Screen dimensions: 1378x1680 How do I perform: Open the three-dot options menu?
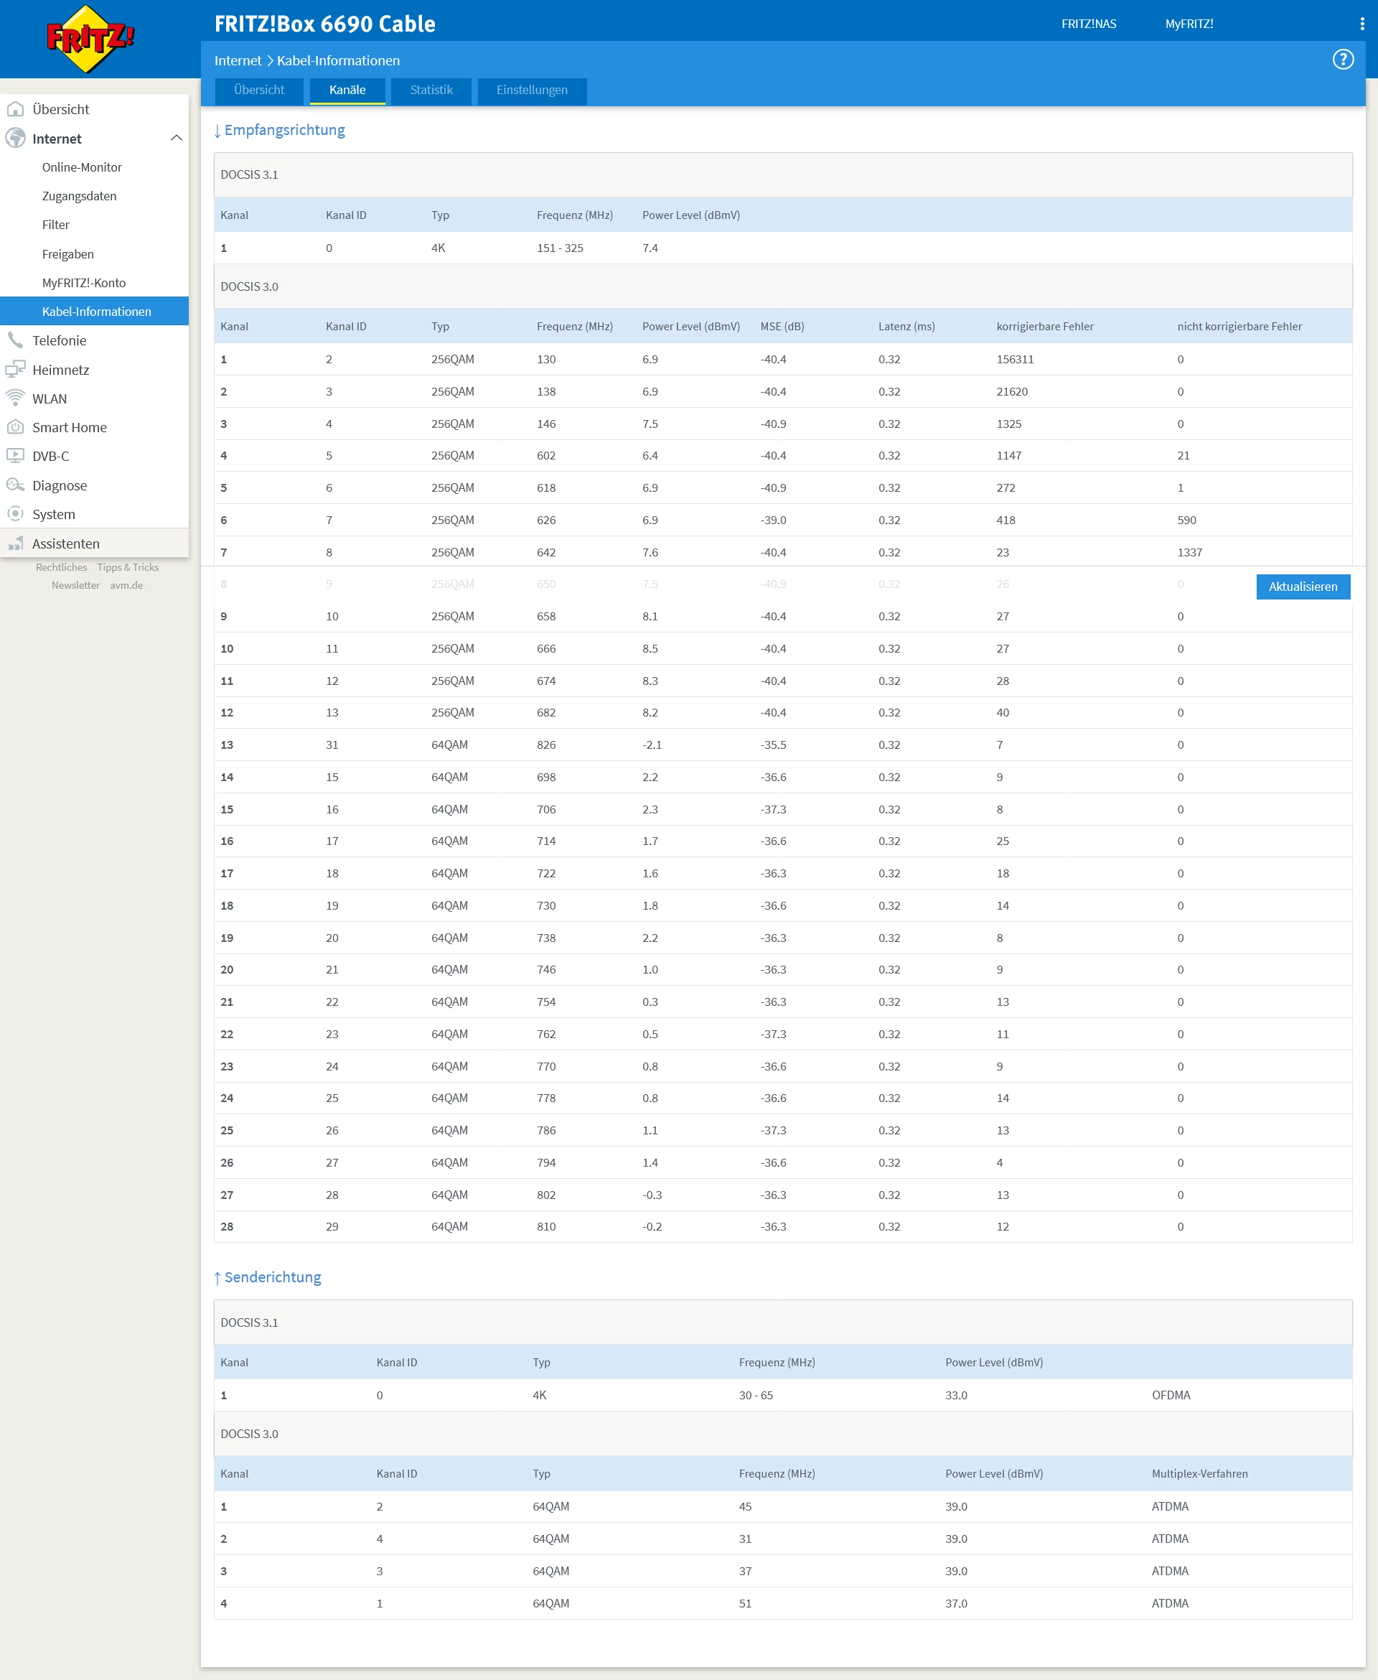pos(1362,24)
